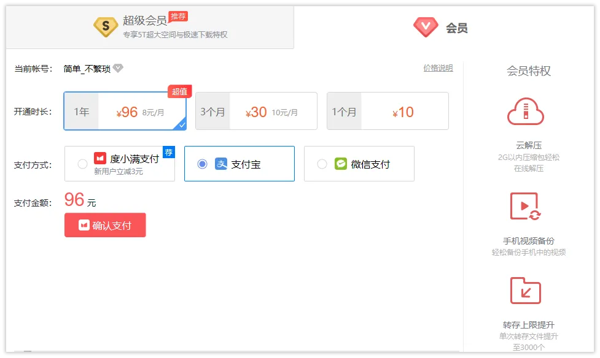This screenshot has width=600, height=358.
Task: Choose the 3个月 ¥30 plan
Action: [256, 111]
